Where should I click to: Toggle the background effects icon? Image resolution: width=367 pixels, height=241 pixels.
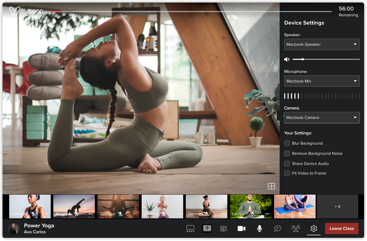223,229
